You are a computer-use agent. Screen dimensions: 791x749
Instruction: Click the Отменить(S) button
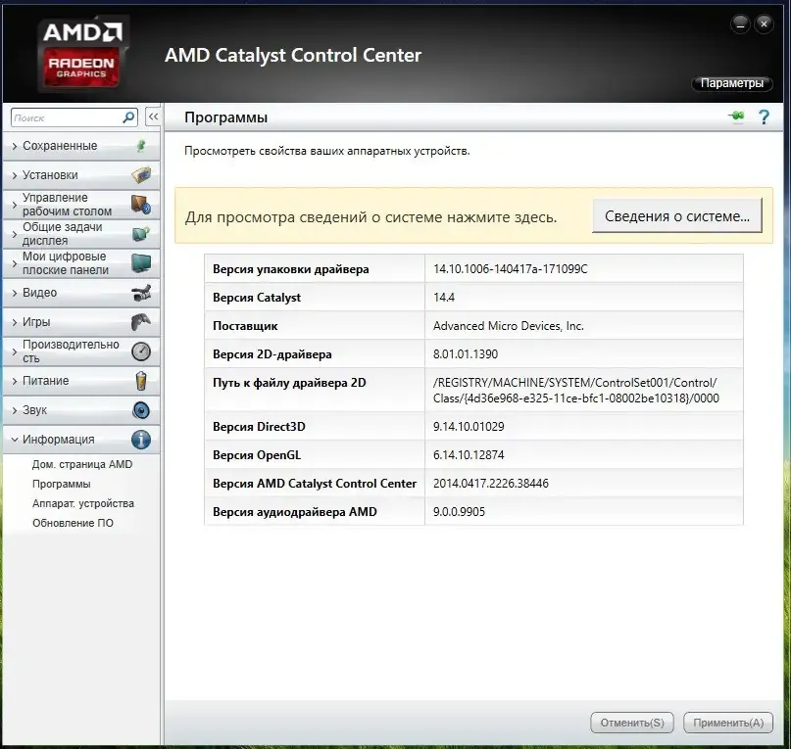(x=632, y=723)
